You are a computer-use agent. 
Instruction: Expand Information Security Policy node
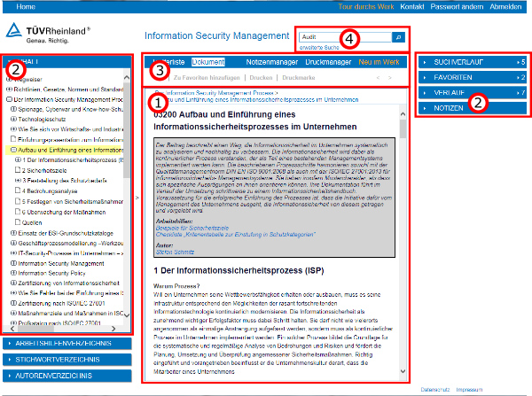[x=13, y=273]
